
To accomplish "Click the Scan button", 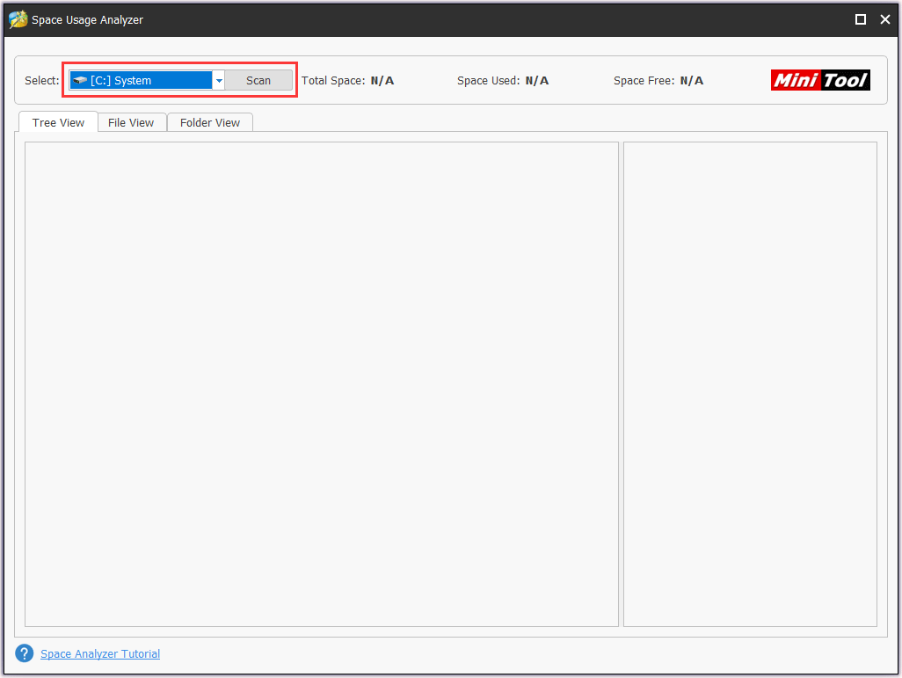I will [258, 81].
